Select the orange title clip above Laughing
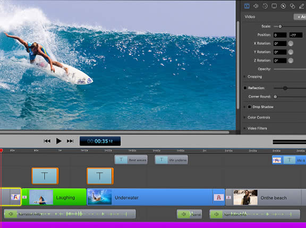 45,176
